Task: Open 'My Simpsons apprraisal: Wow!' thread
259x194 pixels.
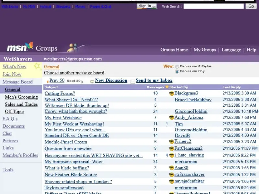Action: [74, 161]
